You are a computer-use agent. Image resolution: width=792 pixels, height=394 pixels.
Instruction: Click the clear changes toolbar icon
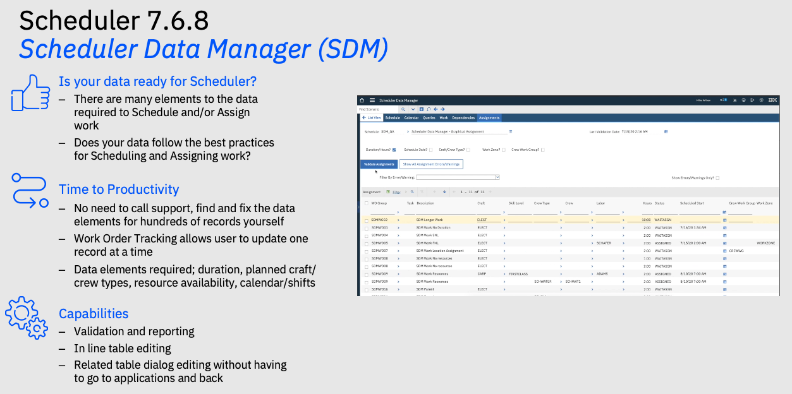(x=429, y=109)
